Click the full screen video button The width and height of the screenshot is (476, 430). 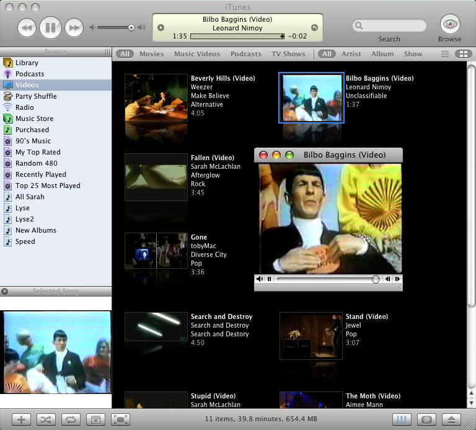(x=120, y=419)
